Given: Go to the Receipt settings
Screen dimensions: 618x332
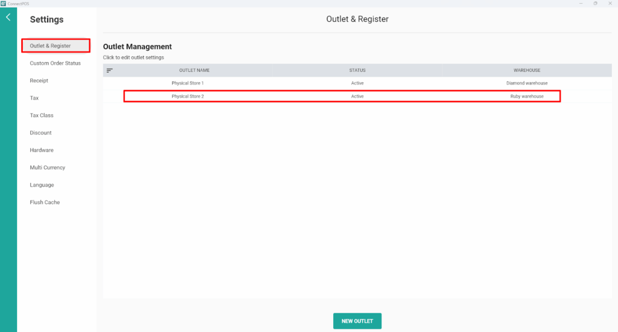Looking at the screenshot, I should click(x=39, y=81).
